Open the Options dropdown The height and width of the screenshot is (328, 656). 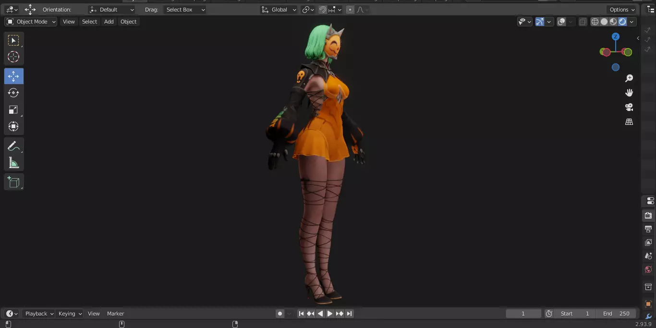[x=622, y=10]
